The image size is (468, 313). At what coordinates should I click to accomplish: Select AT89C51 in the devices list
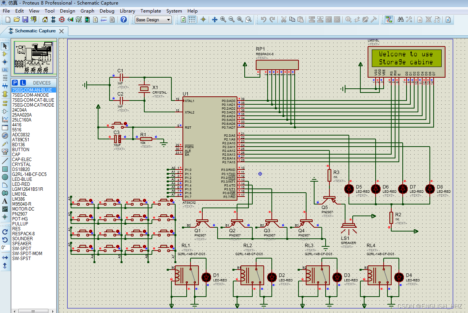(x=22, y=140)
